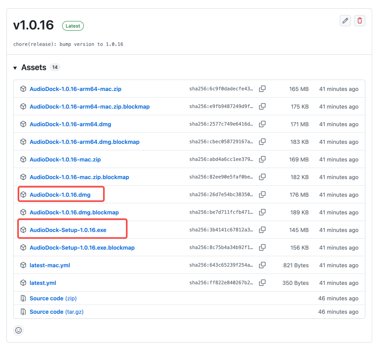Click the 176 MB size value

pyautogui.click(x=299, y=195)
